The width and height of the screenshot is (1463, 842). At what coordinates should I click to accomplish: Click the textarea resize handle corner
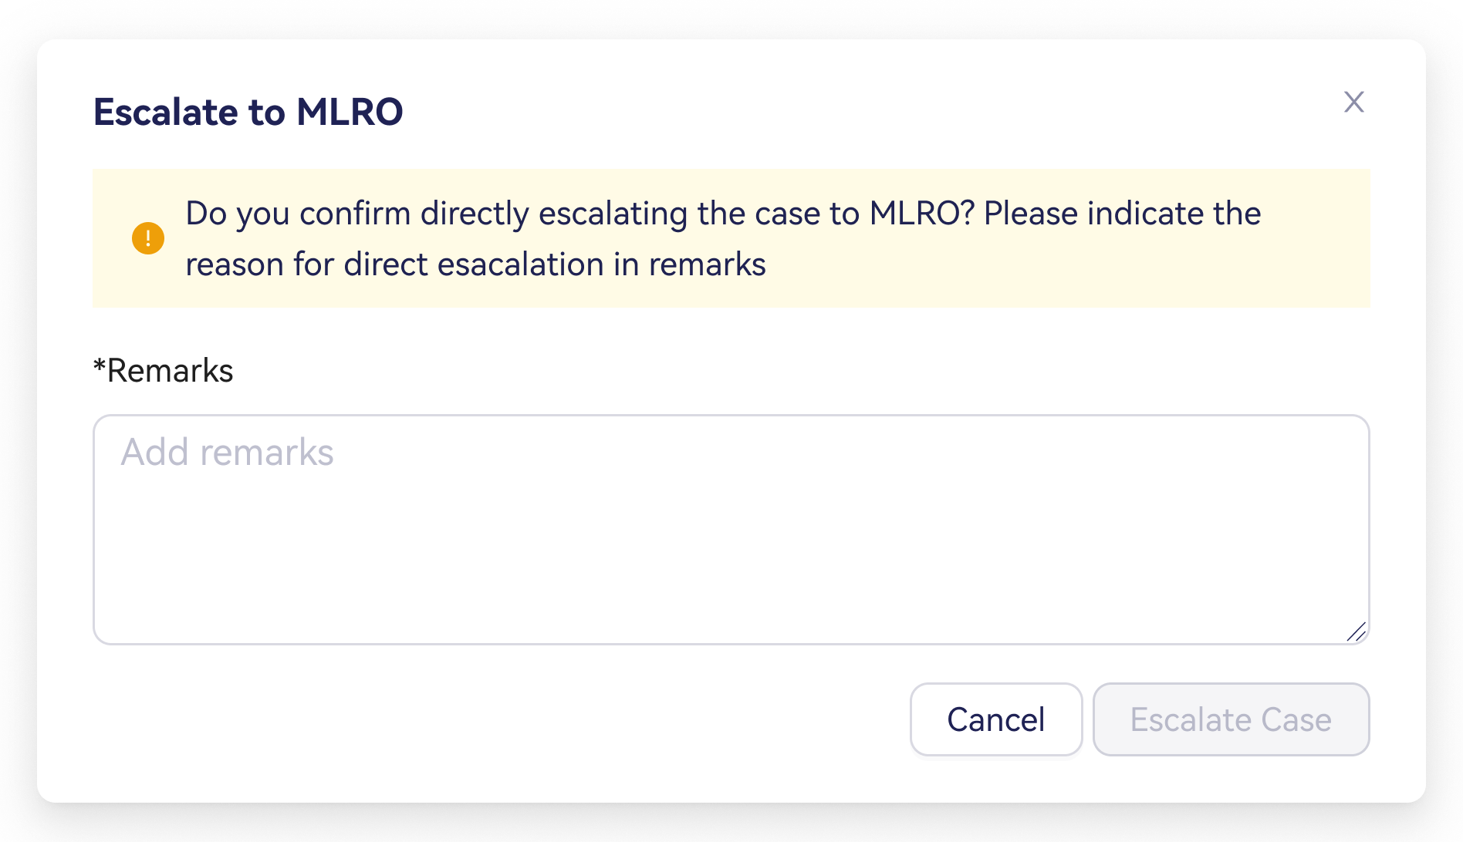pyautogui.click(x=1357, y=632)
